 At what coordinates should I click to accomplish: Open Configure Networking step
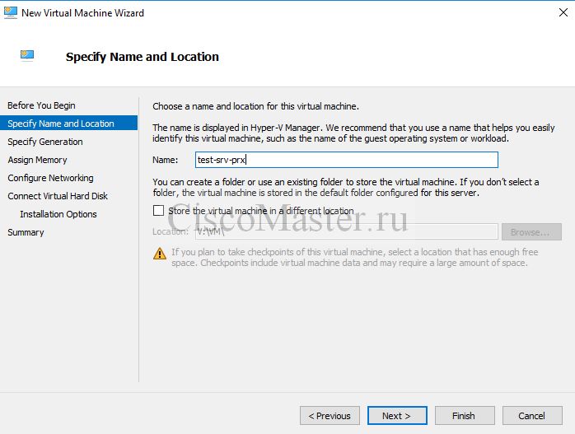pyautogui.click(x=50, y=178)
